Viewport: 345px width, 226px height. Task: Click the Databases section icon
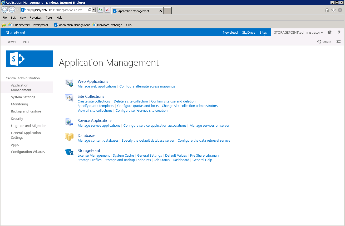[x=69, y=137]
